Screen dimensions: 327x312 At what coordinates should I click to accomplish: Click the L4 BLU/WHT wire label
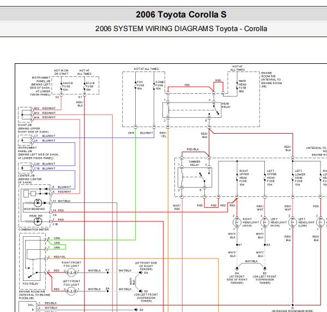click(x=45, y=141)
